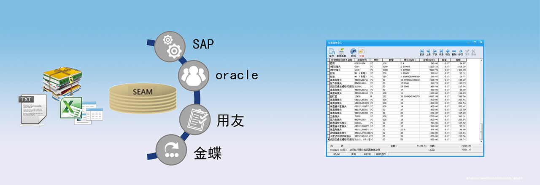The height and width of the screenshot is (185, 540).
Task: Click the 86/86 record counter
Action: [337, 154]
